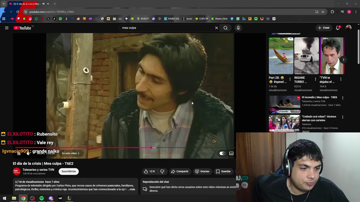Open a new browser tab
The height and width of the screenshot is (202, 360).
pos(55,4)
